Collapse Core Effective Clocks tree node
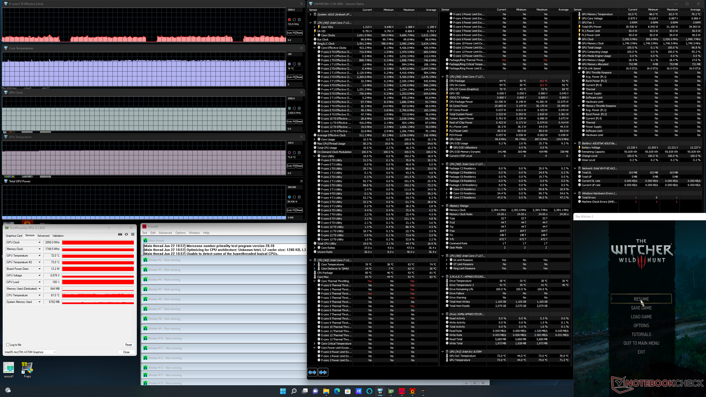Screen dimensions: 706x397 314,48
